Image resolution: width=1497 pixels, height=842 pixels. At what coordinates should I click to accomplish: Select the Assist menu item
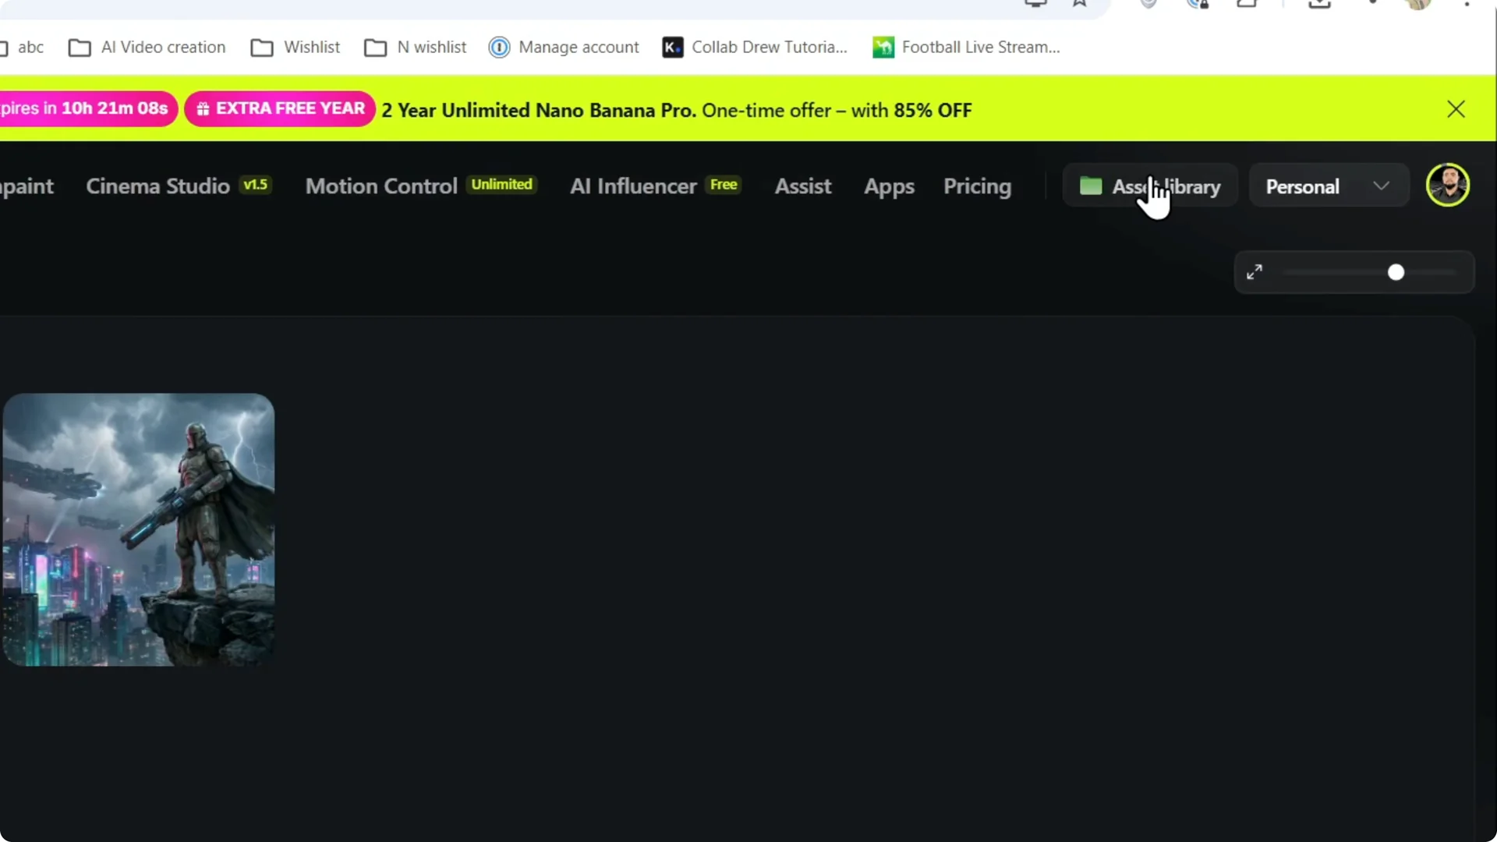803,186
